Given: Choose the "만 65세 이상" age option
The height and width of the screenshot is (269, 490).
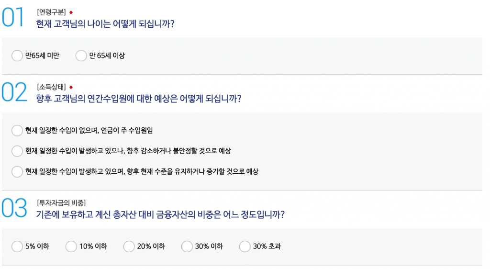Looking at the screenshot, I should [81, 56].
